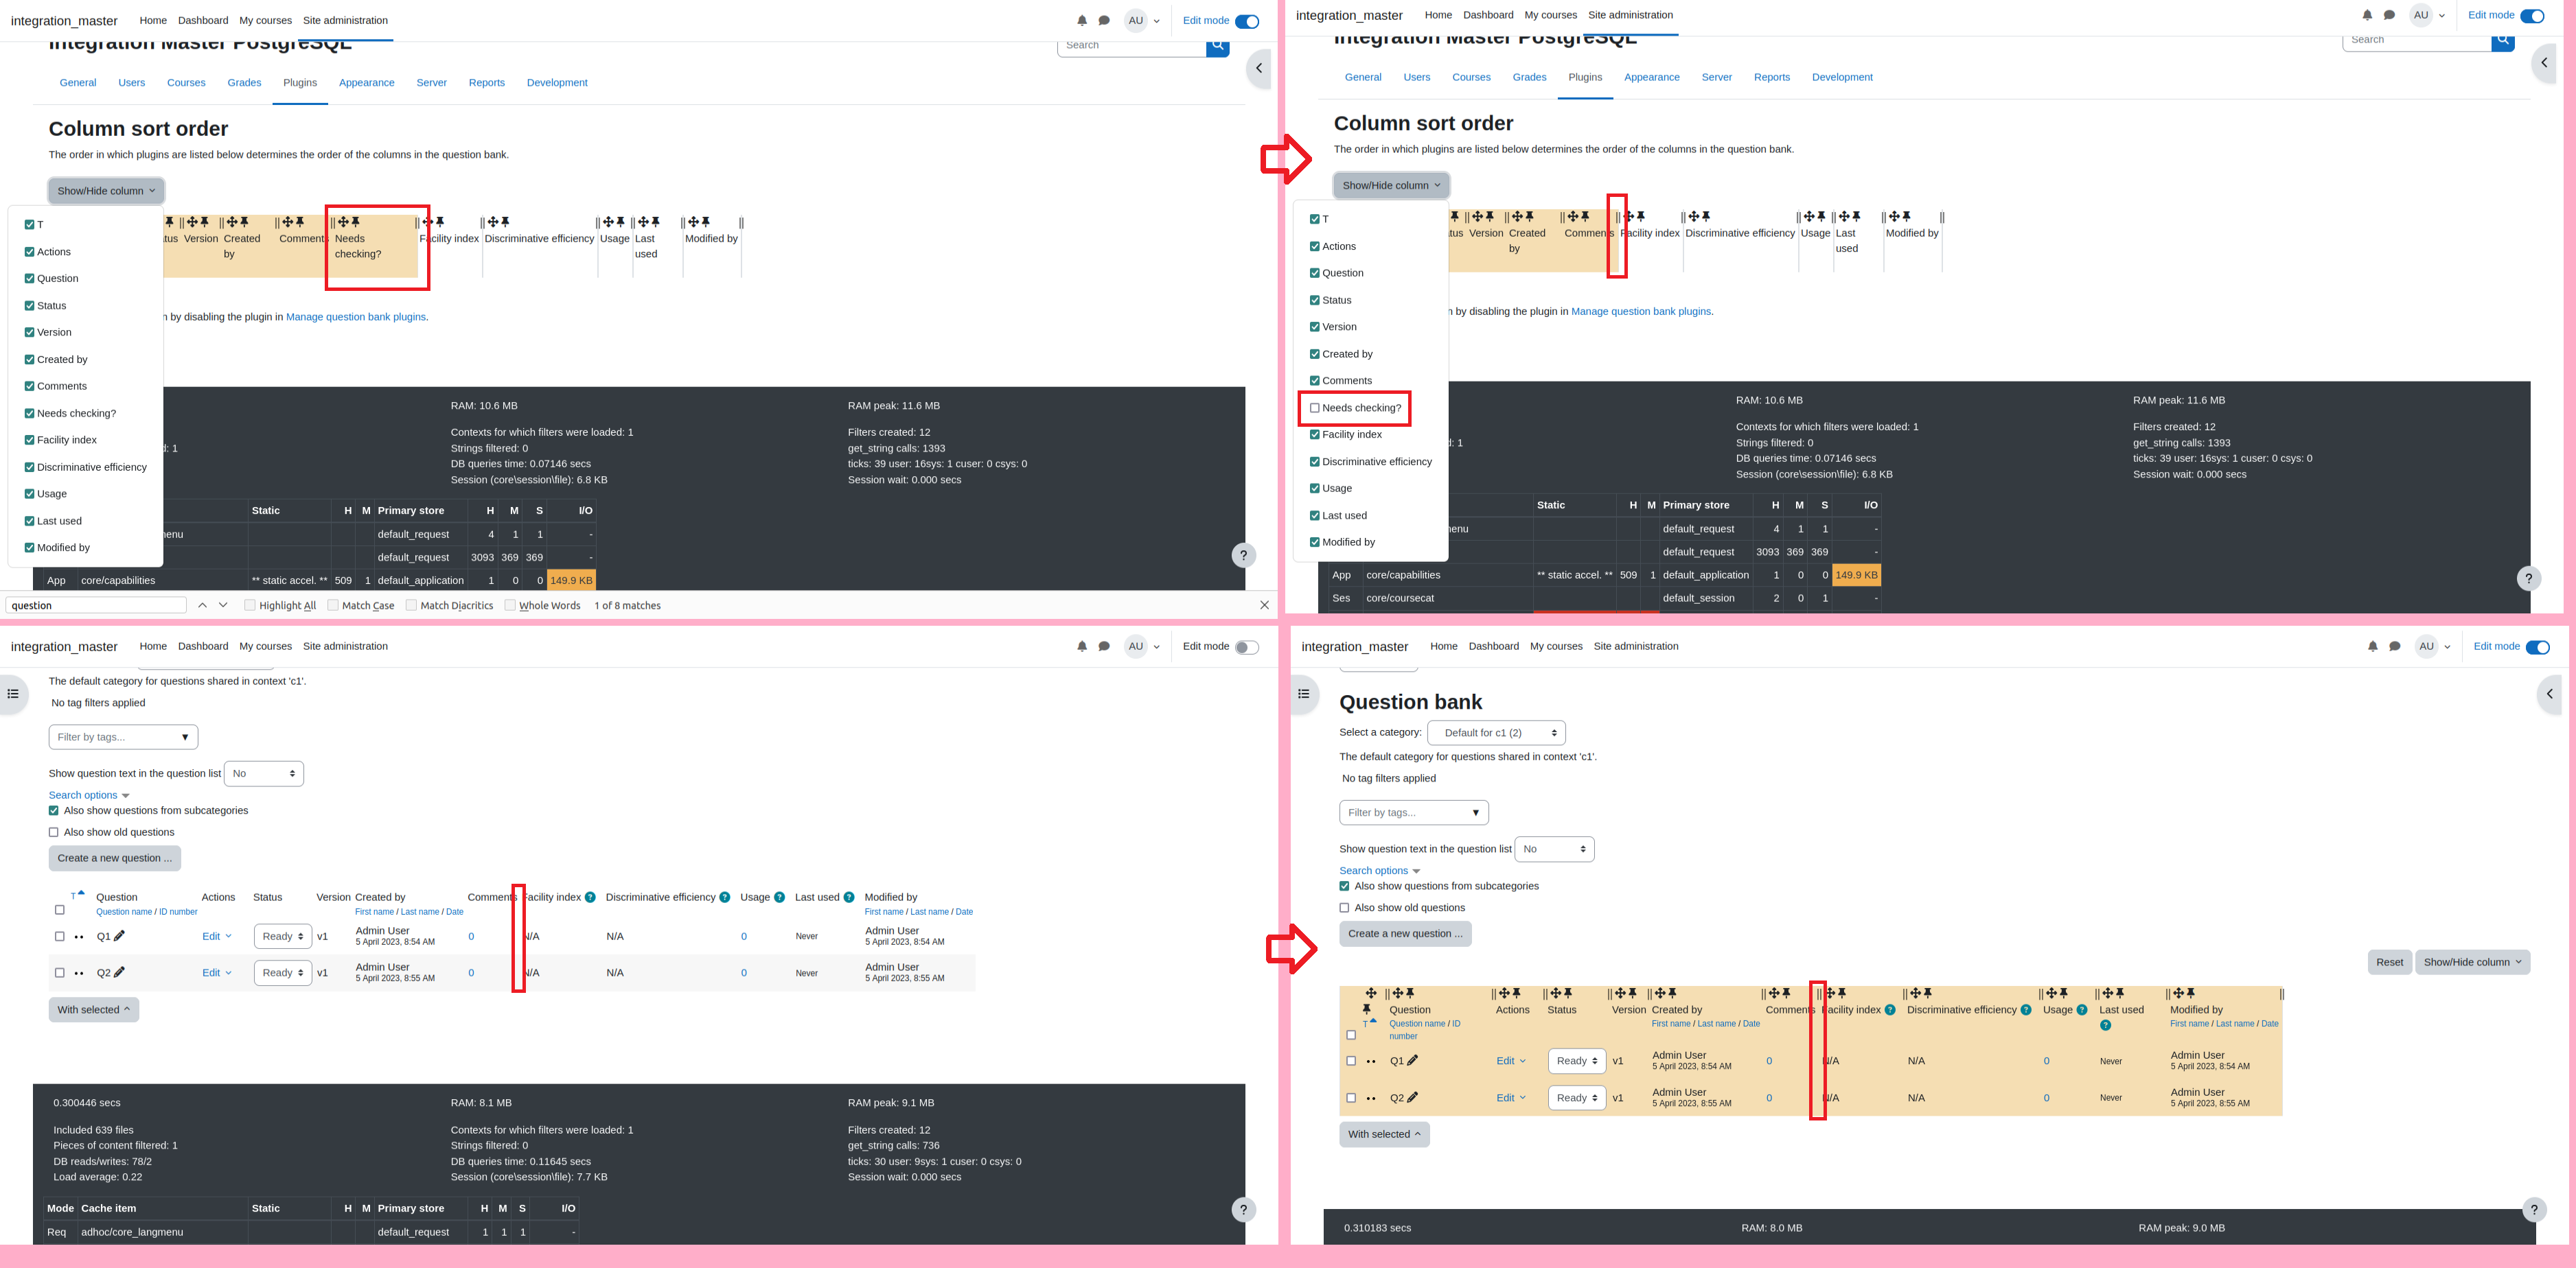Uncheck Facility index in top-left dropdown list

29,440
